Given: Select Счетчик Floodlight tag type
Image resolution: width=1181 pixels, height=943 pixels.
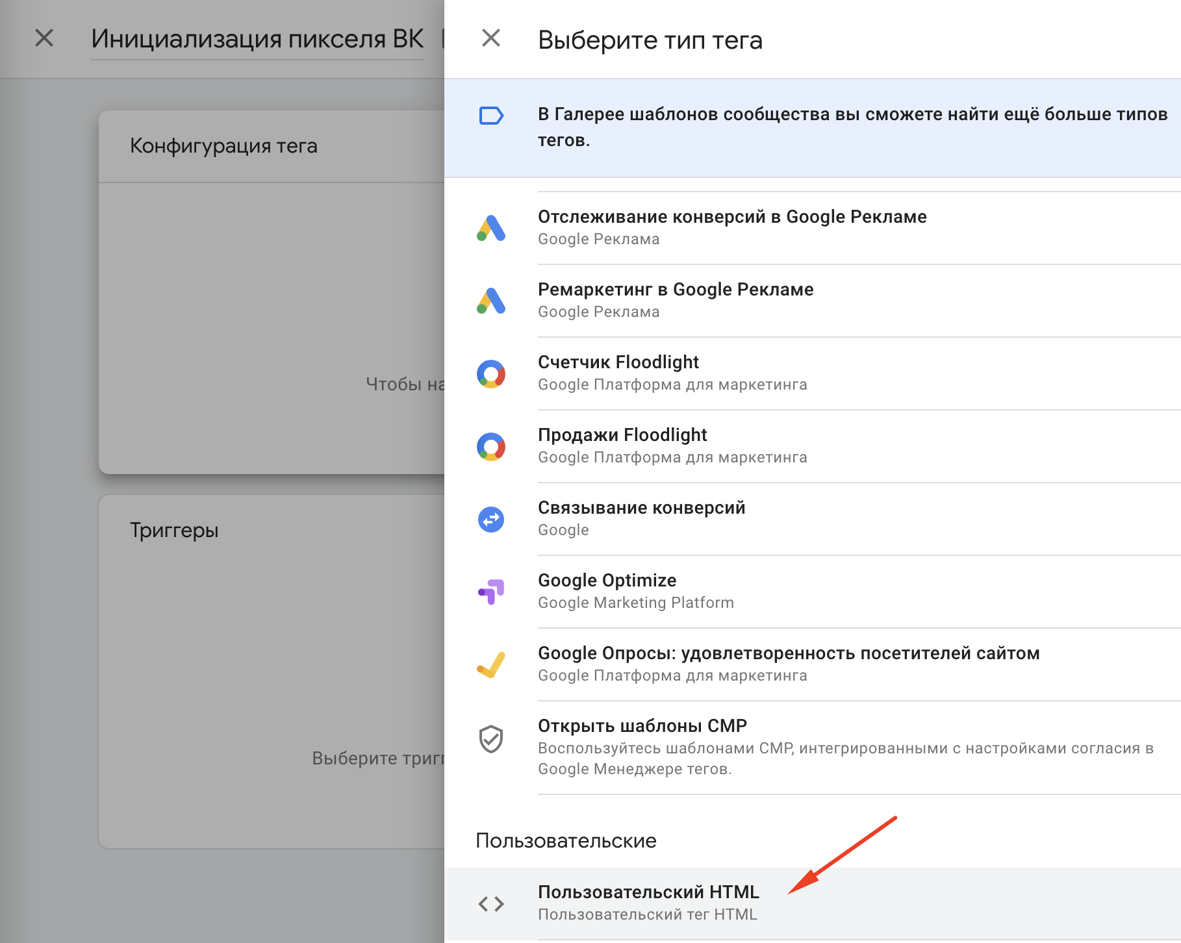Looking at the screenshot, I should click(812, 373).
